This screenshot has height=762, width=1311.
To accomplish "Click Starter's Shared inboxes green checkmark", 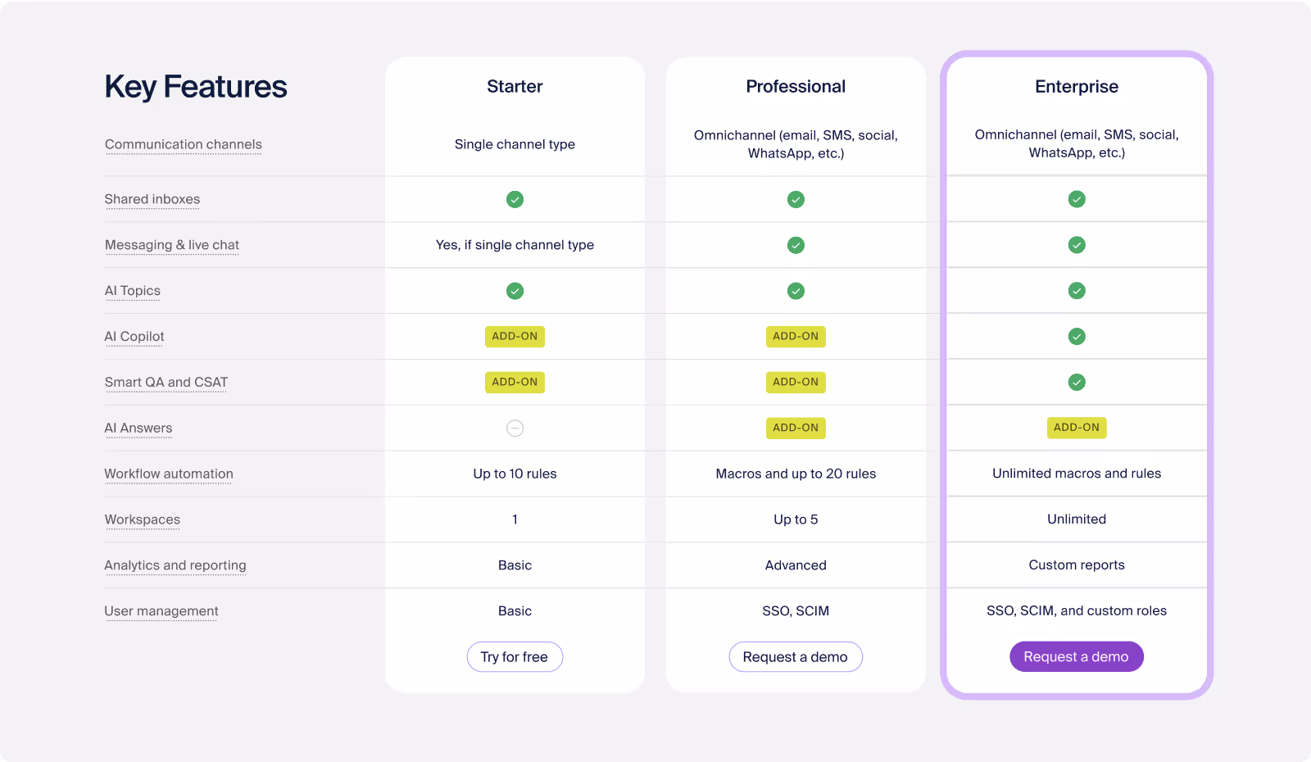I will 515,199.
